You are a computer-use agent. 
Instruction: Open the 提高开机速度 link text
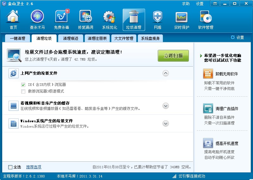click(x=227, y=143)
